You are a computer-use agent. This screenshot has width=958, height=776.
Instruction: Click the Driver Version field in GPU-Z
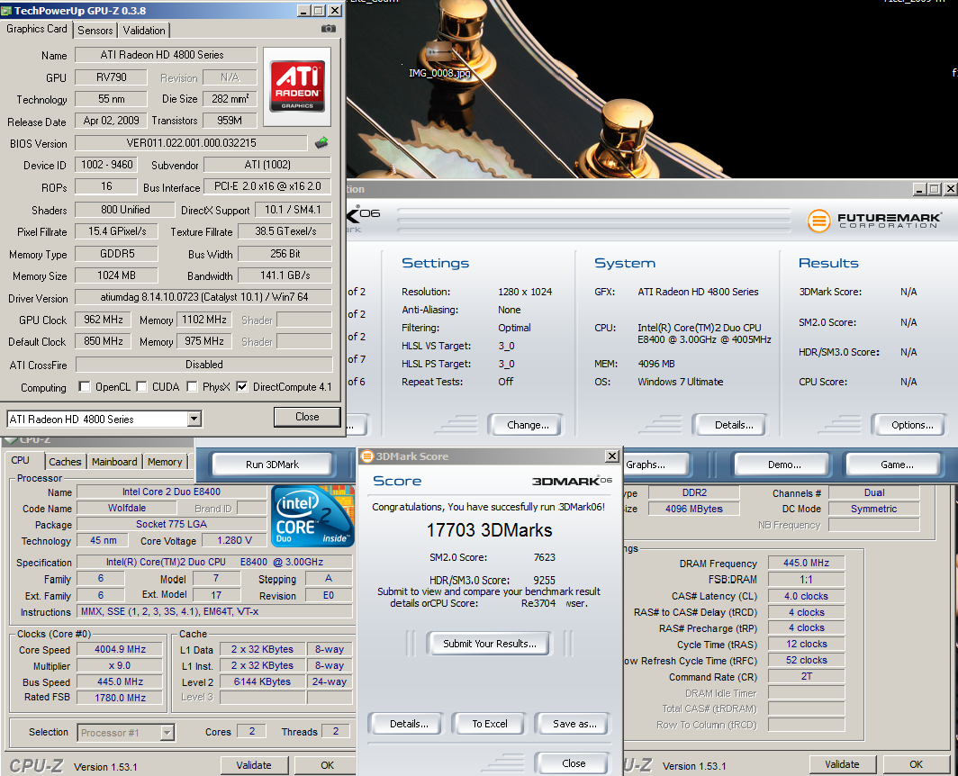click(x=203, y=298)
